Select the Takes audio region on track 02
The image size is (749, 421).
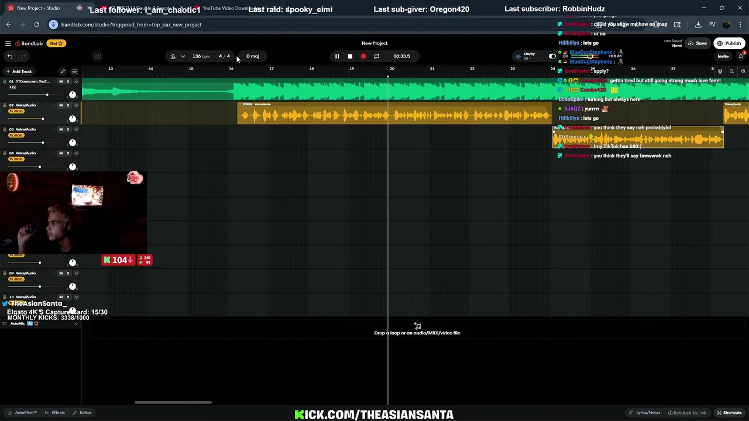pyautogui.click(x=394, y=113)
